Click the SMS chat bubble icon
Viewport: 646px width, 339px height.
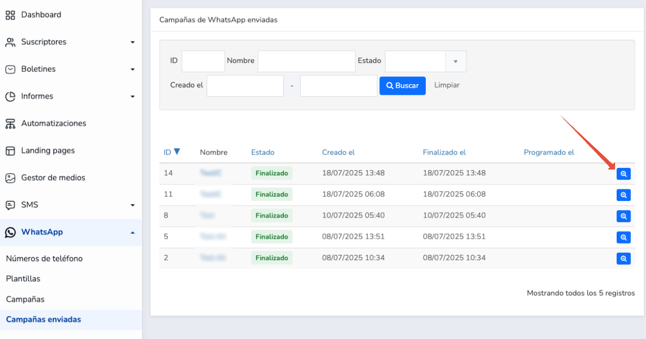tap(10, 205)
